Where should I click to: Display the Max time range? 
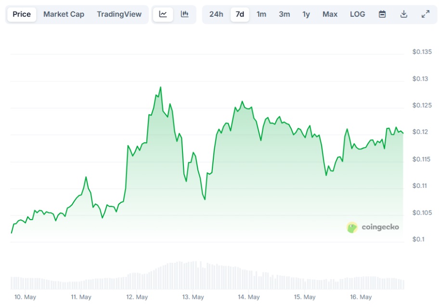(330, 14)
